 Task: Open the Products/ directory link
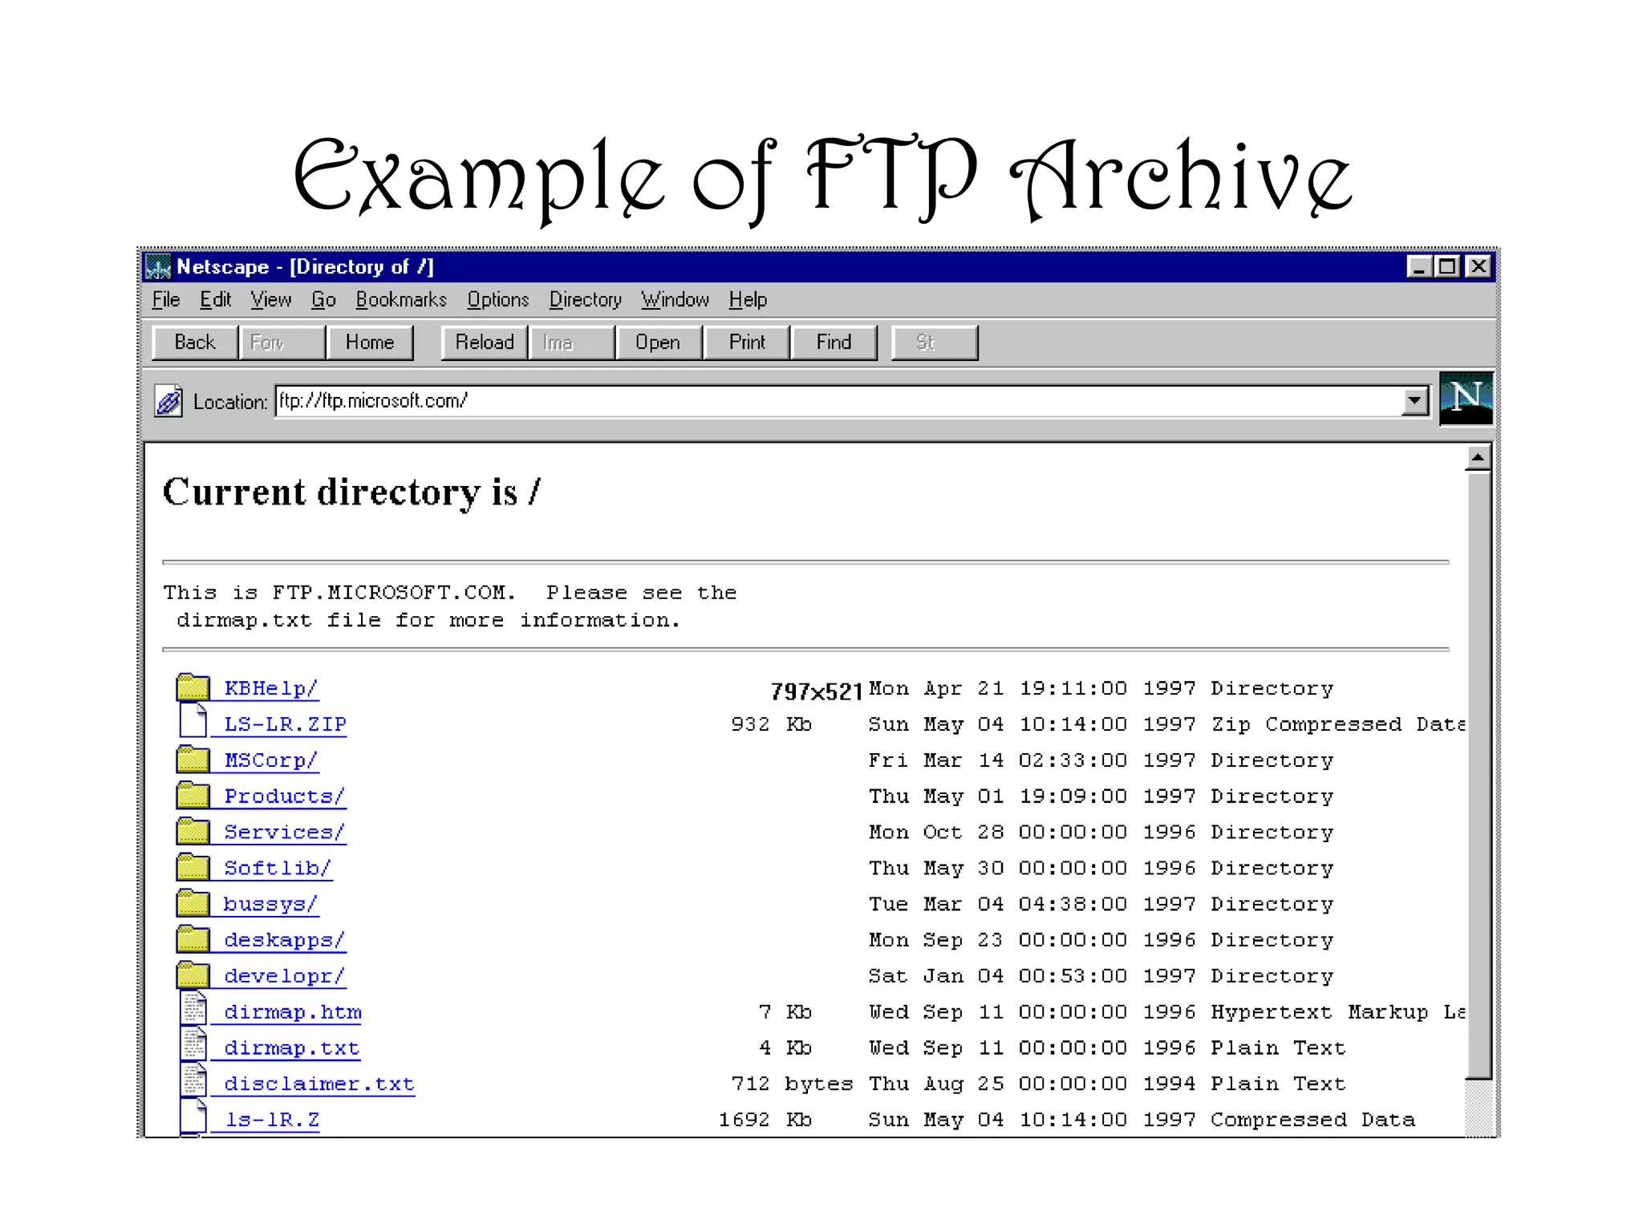pyautogui.click(x=284, y=796)
